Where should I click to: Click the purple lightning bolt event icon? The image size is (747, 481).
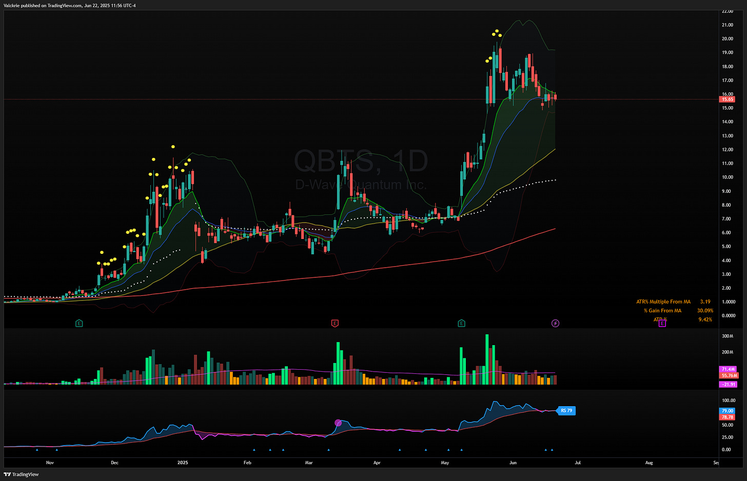[555, 323]
